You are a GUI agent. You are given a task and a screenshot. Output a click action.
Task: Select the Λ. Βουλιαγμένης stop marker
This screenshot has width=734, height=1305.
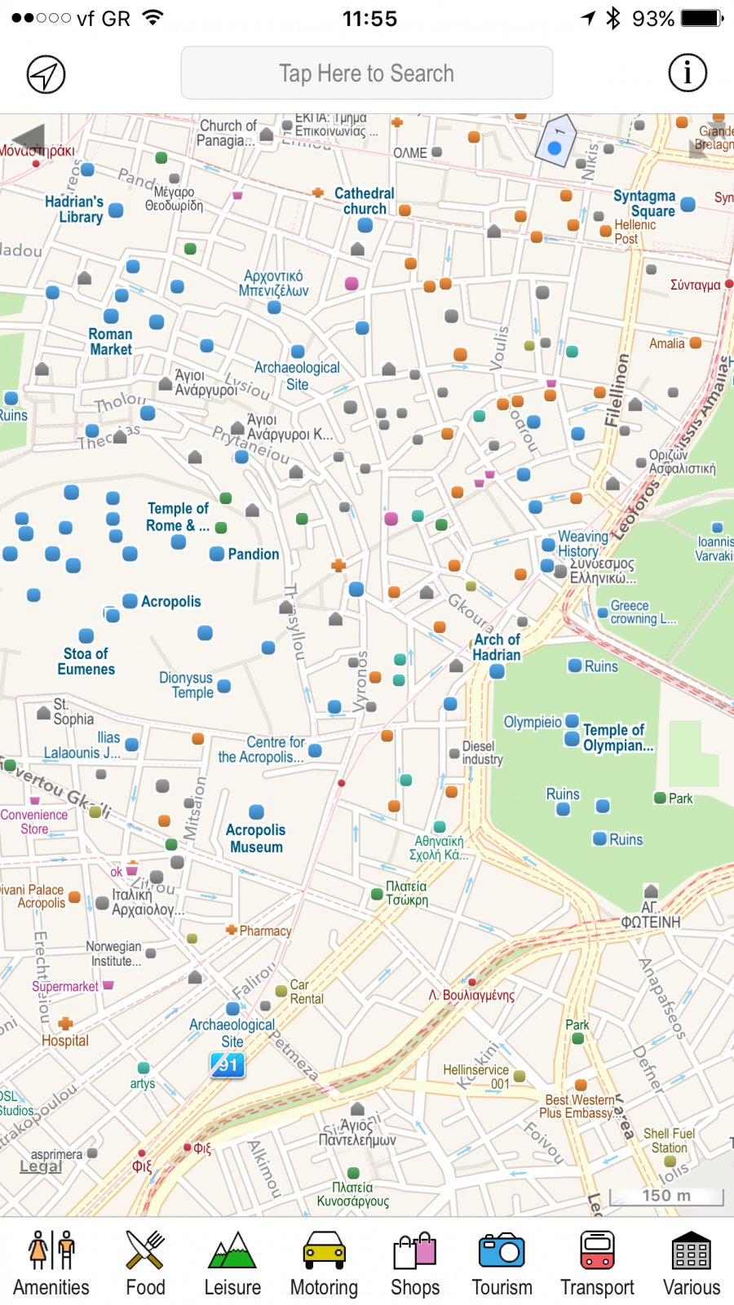pyautogui.click(x=472, y=982)
